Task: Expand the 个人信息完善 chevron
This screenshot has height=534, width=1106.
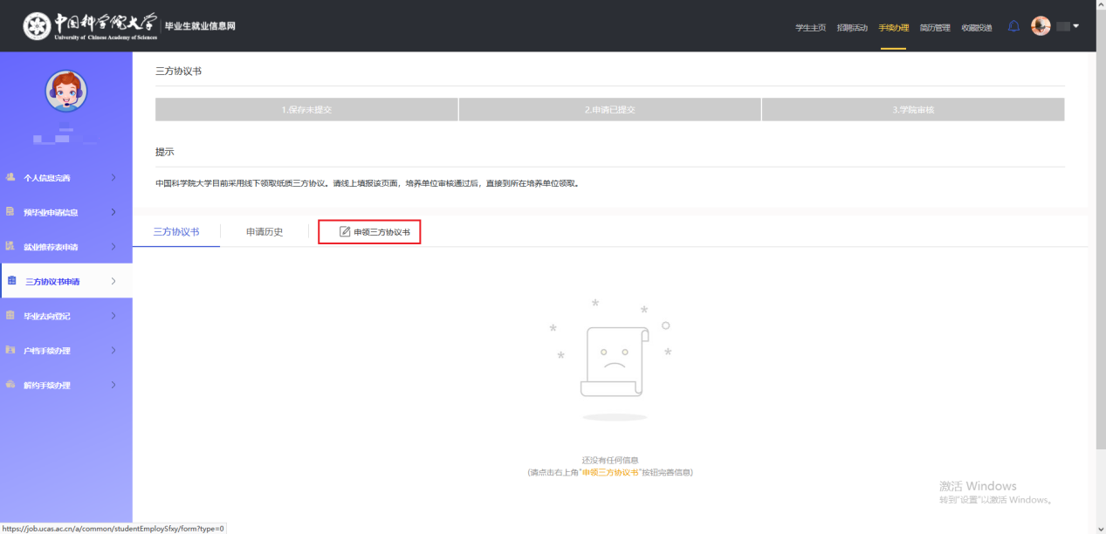Action: pos(113,178)
